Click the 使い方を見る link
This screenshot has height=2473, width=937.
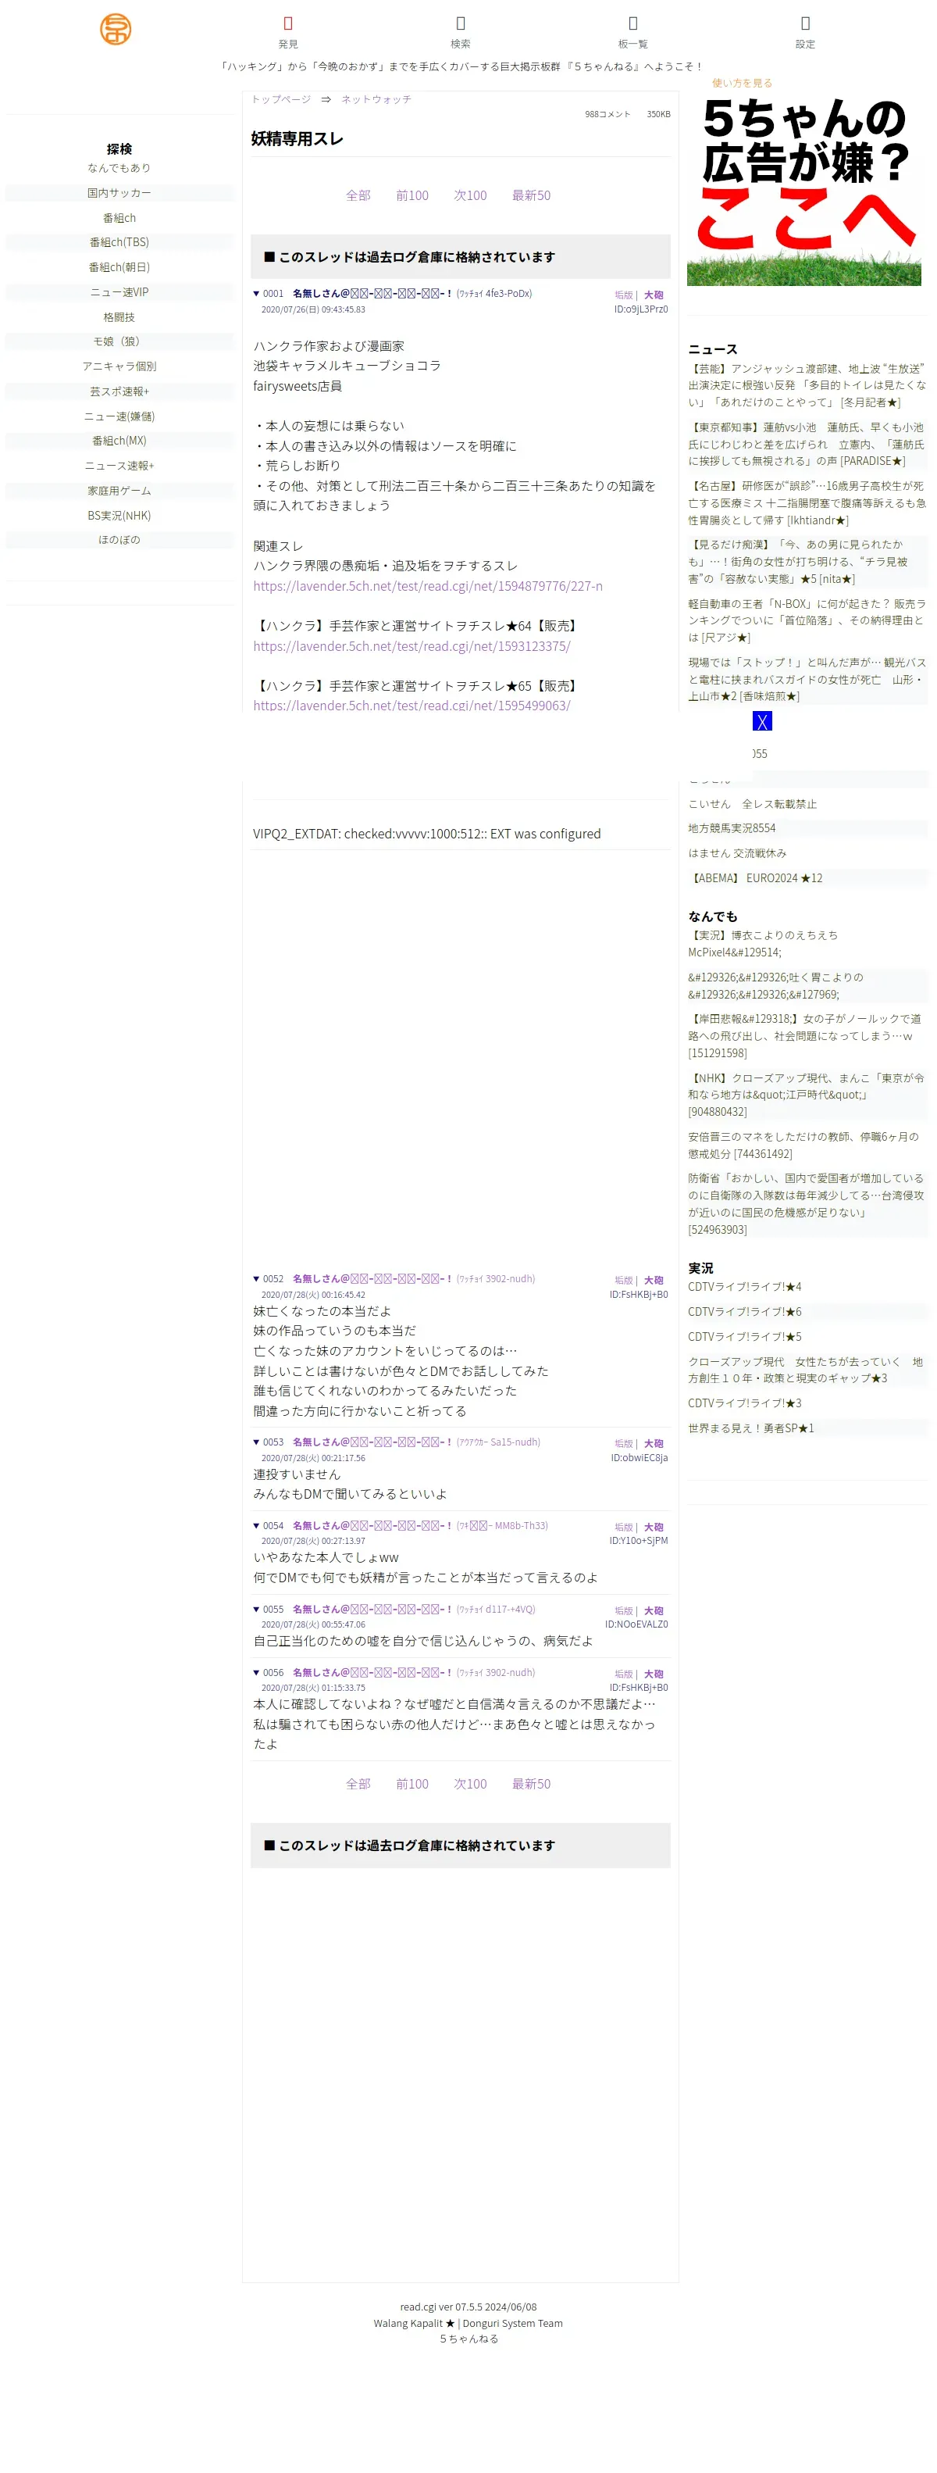pos(741,84)
